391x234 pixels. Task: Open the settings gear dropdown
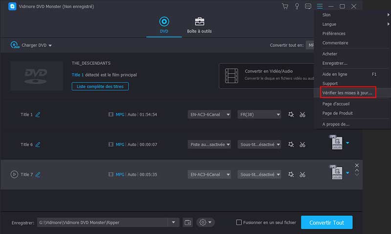tap(205, 222)
